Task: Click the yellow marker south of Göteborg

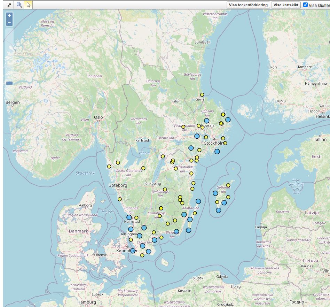Action: tap(120, 199)
